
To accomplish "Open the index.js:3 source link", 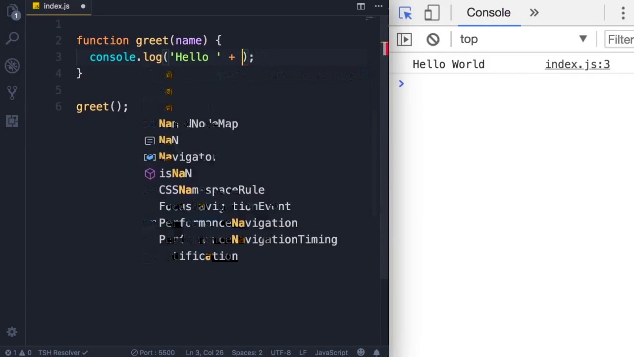I will click(x=578, y=64).
